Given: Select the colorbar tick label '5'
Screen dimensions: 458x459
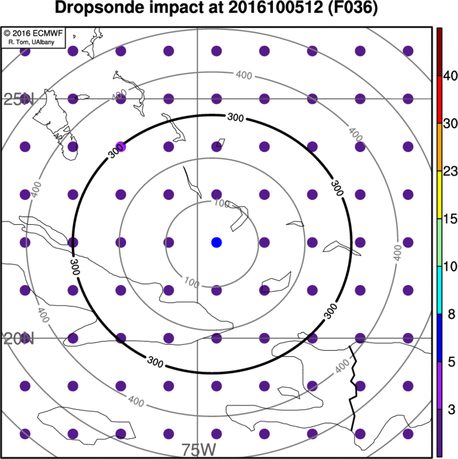Looking at the screenshot, I should [x=451, y=362].
